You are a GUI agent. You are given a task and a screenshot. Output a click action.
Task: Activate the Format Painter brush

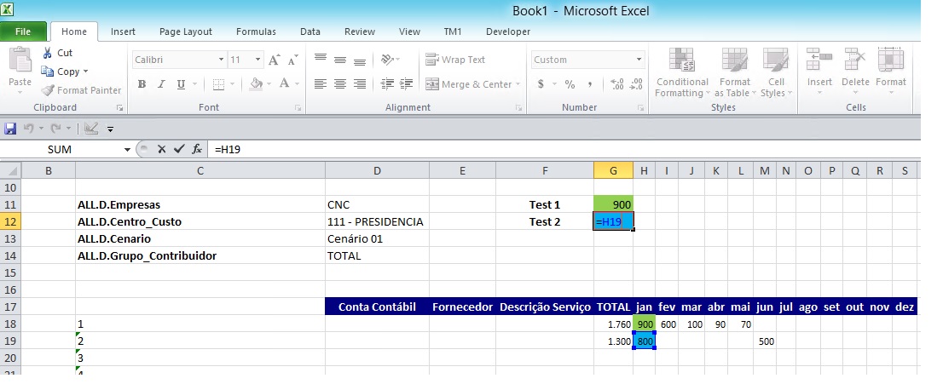click(x=48, y=90)
